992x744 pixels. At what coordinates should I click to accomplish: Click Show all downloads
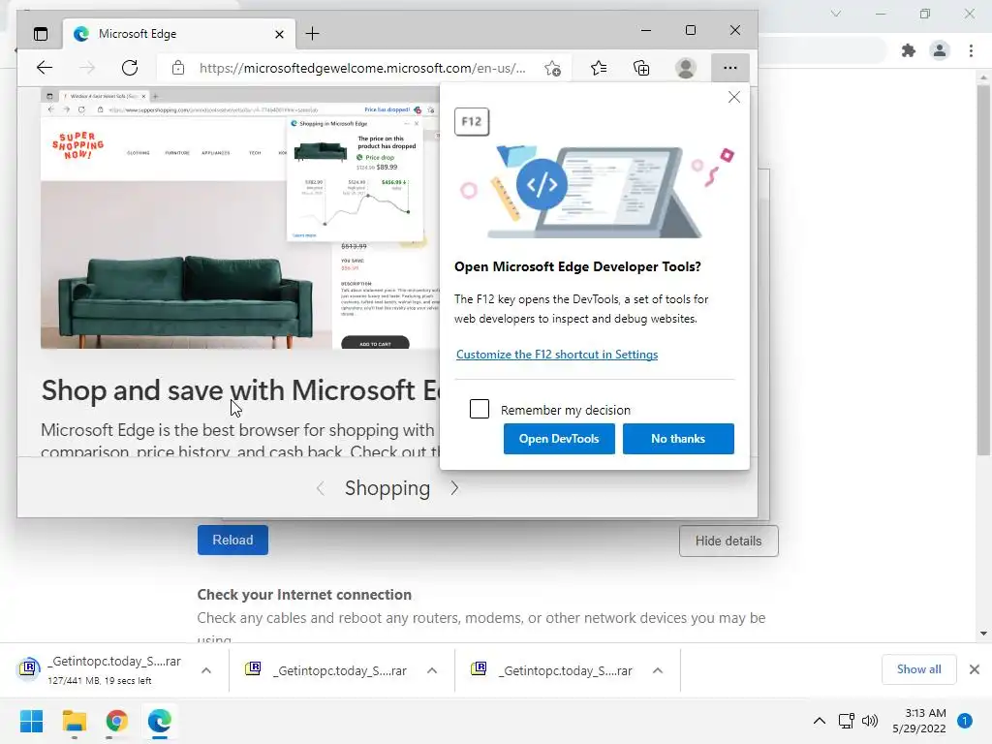click(x=918, y=669)
